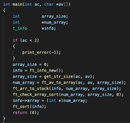Click "info->array" assignment target
The image size is (130, 123).
pyautogui.click(x=26, y=101)
